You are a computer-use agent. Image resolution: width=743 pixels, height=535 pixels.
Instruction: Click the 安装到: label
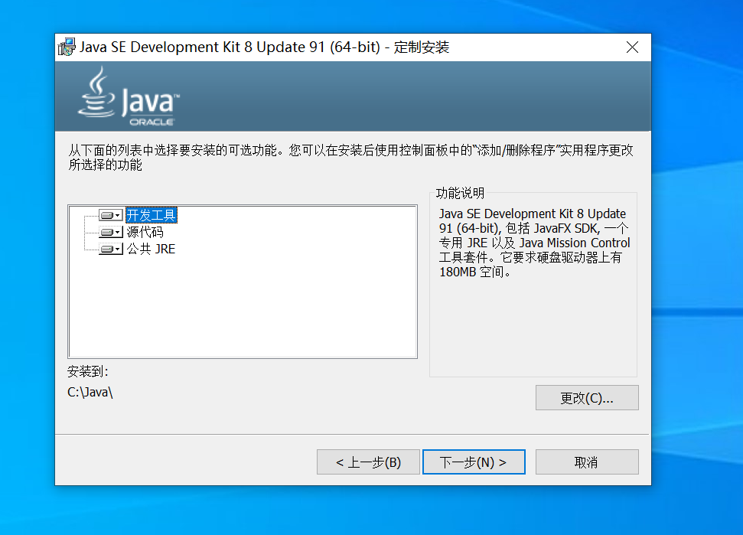88,371
